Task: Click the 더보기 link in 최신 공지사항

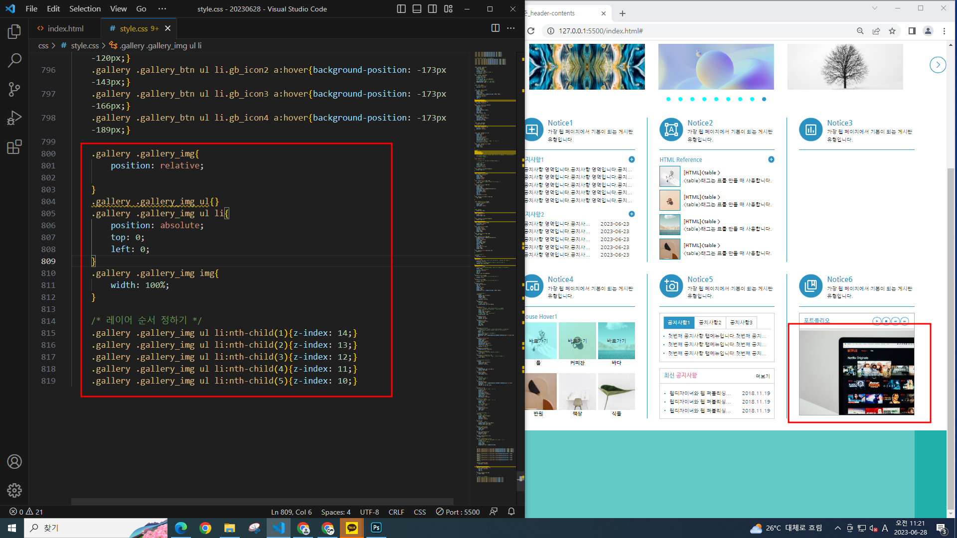Action: coord(763,376)
